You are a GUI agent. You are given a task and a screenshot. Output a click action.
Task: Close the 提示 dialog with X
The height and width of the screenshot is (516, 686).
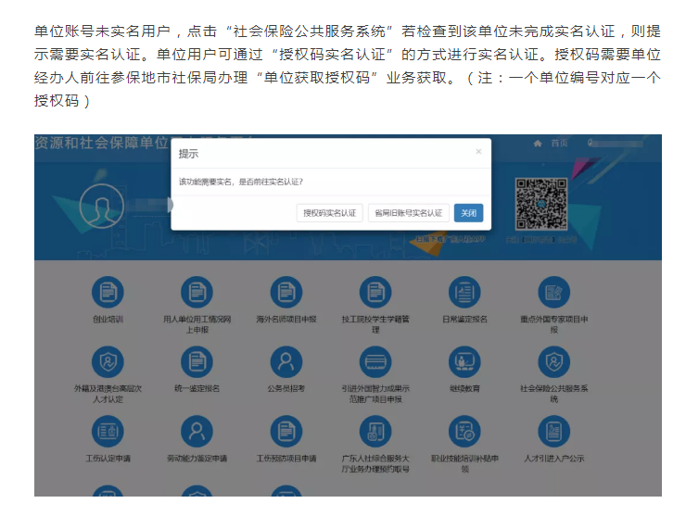point(478,151)
